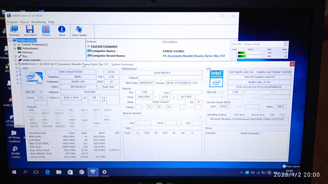Open the About info icon

click(62, 31)
